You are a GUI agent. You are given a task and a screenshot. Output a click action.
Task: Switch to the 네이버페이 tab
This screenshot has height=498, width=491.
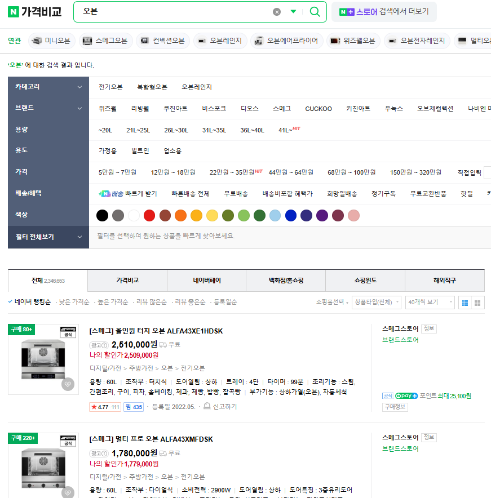[207, 281]
